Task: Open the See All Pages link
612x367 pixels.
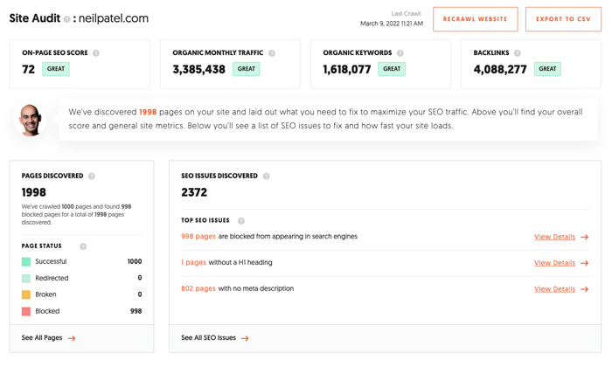Action: coord(42,338)
